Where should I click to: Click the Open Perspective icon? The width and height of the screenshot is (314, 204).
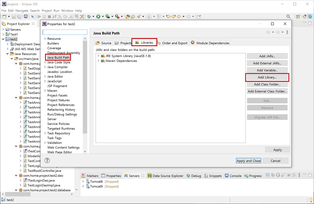click(x=298, y=17)
